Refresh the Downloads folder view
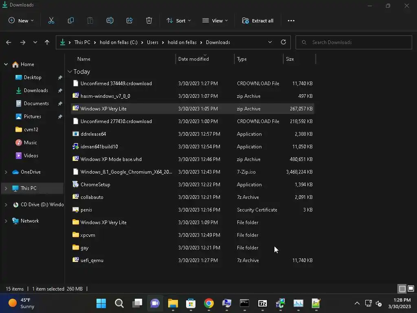The height and width of the screenshot is (313, 417). [283, 42]
